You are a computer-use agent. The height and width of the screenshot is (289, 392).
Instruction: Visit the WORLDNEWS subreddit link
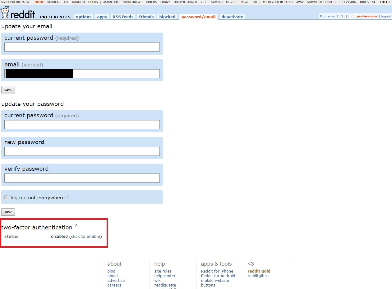click(x=133, y=2)
